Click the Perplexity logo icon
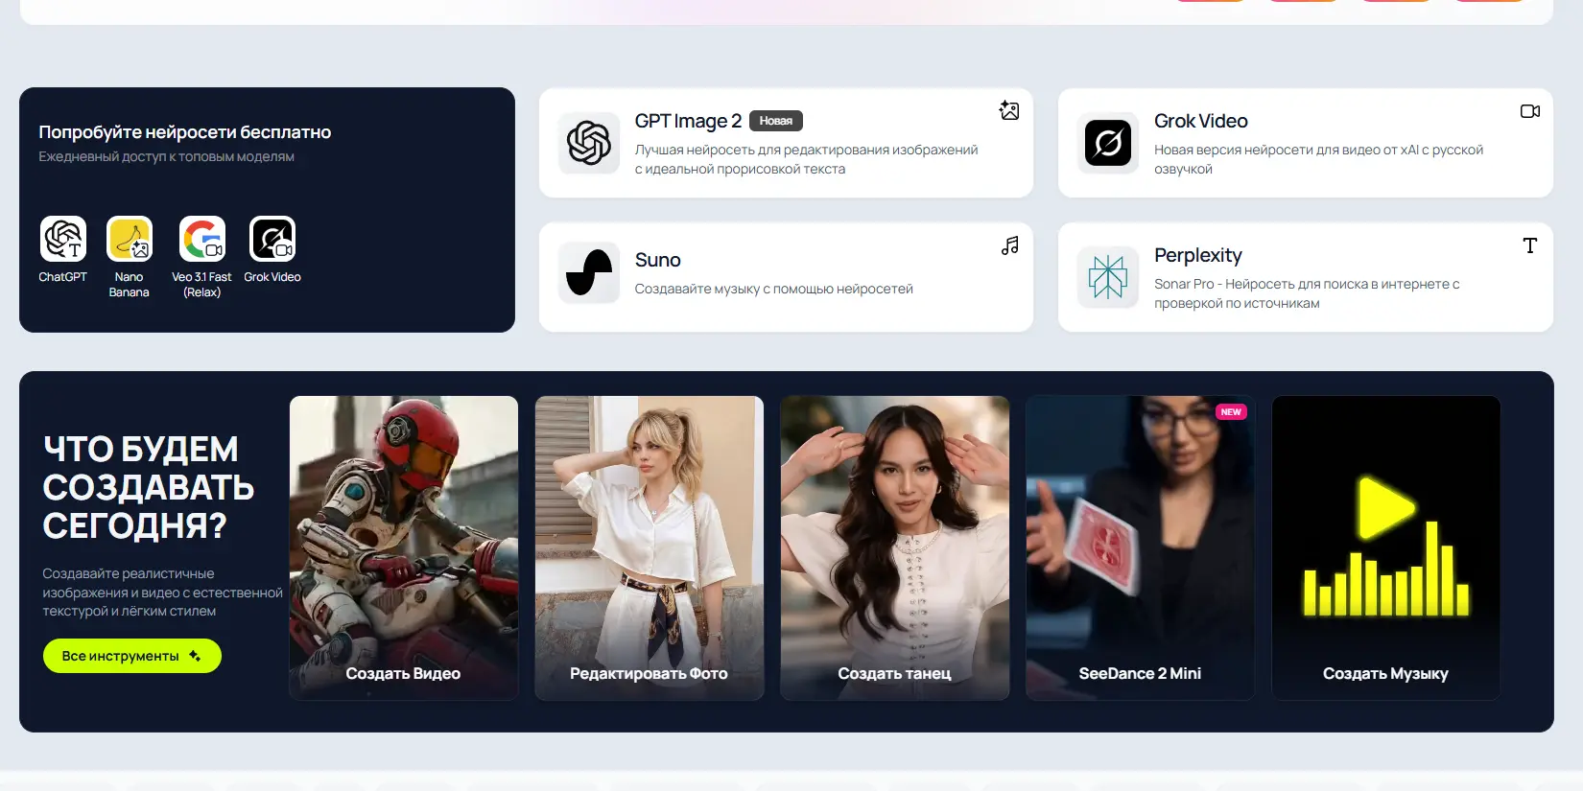This screenshot has height=791, width=1583. 1108,277
